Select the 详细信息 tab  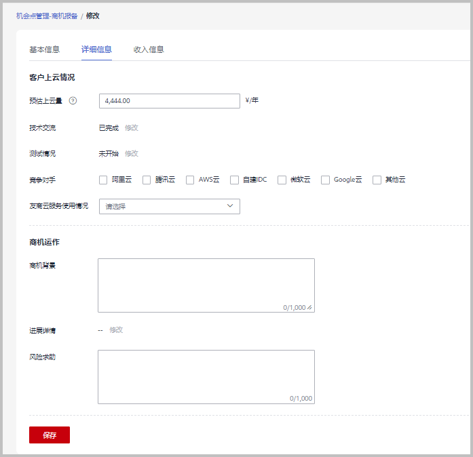pos(96,49)
